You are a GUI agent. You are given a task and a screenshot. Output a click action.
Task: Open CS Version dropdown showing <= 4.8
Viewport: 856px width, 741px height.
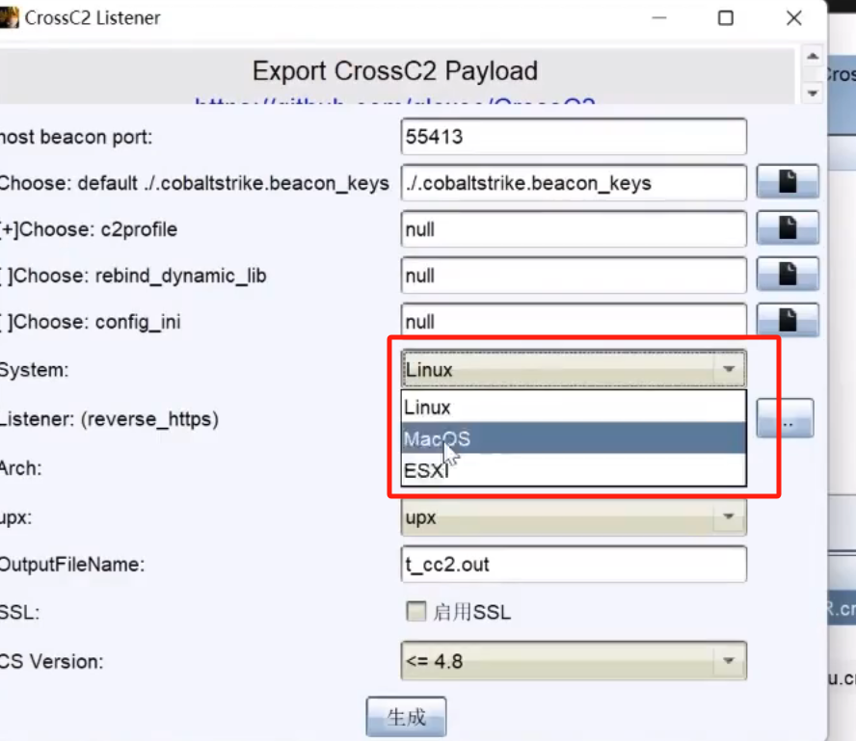coord(574,661)
